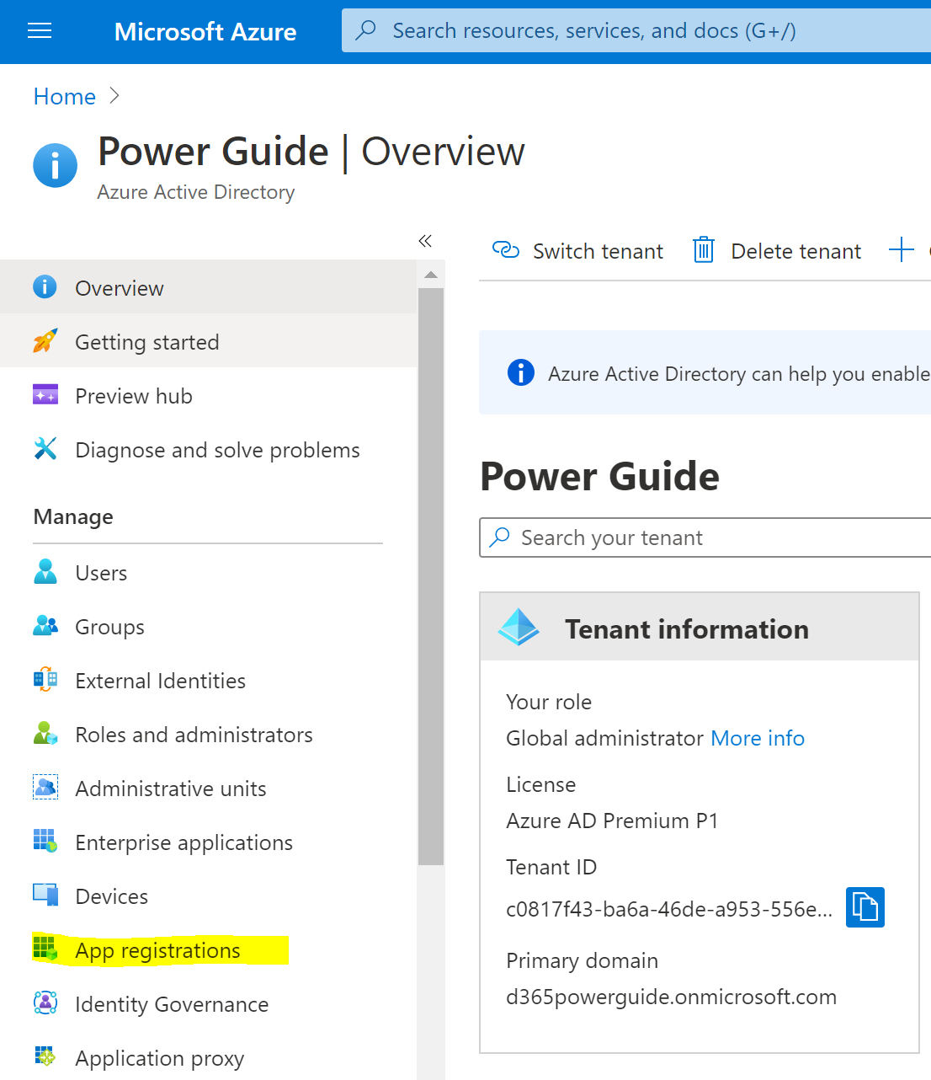Click the Getting started rocket icon
The width and height of the screenshot is (931, 1080).
tap(45, 341)
